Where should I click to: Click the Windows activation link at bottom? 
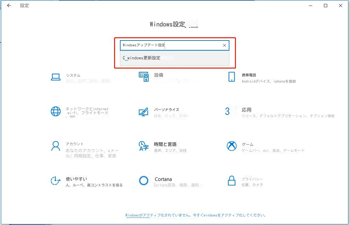196,215
